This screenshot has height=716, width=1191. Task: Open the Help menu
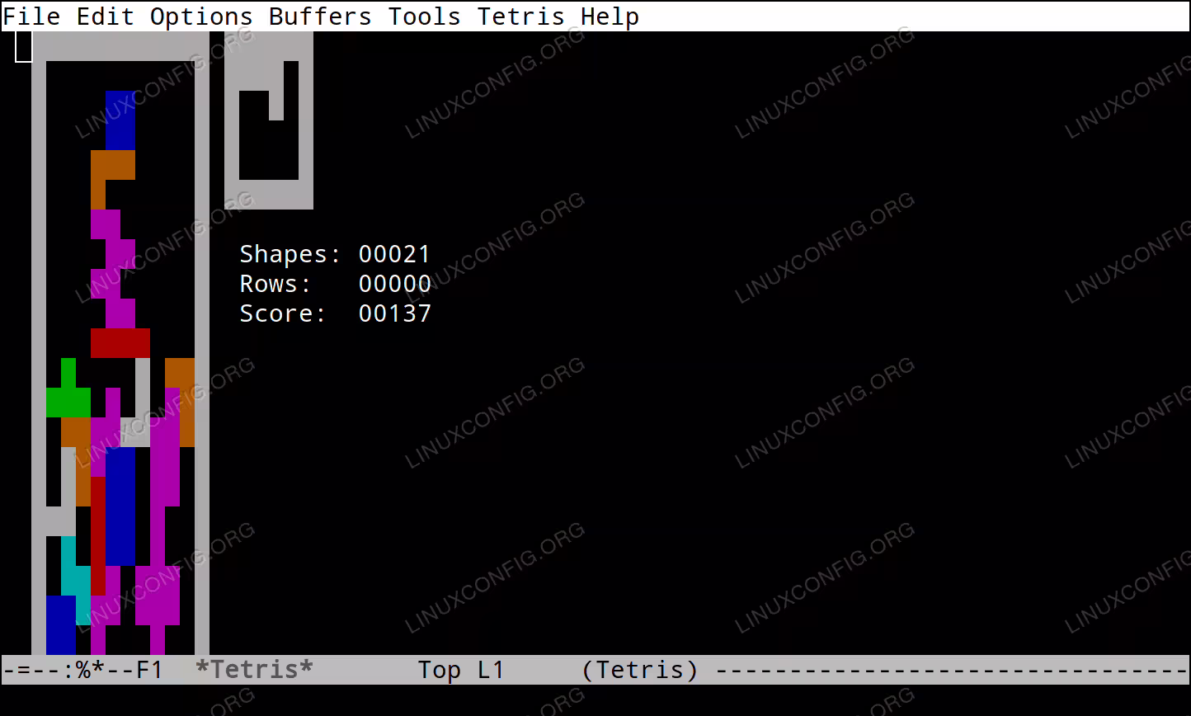coord(610,16)
